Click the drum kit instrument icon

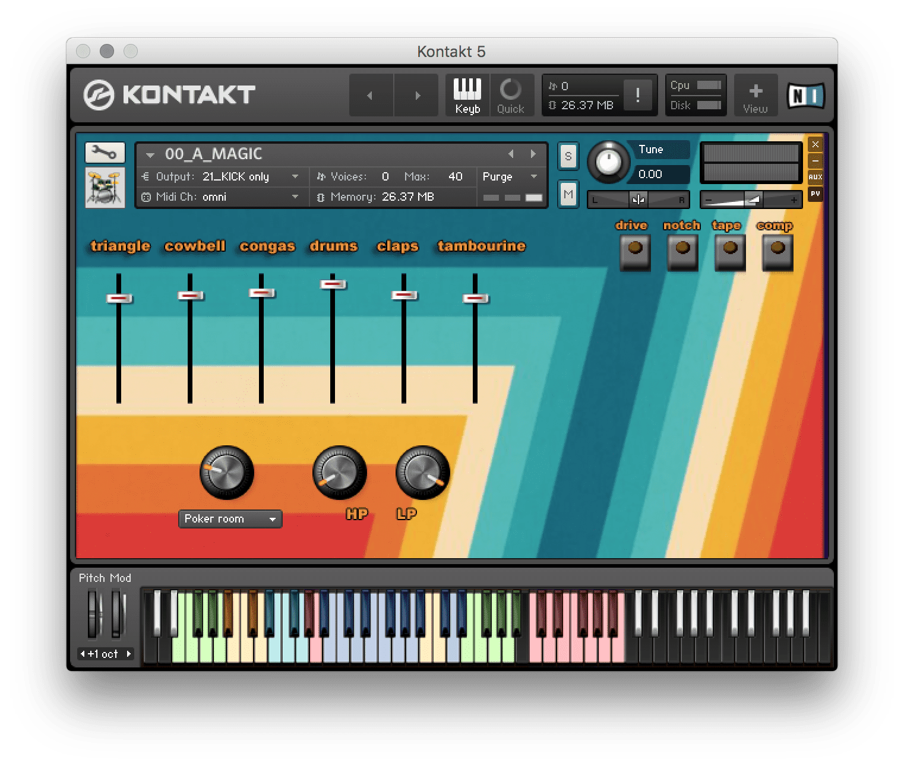[x=105, y=187]
